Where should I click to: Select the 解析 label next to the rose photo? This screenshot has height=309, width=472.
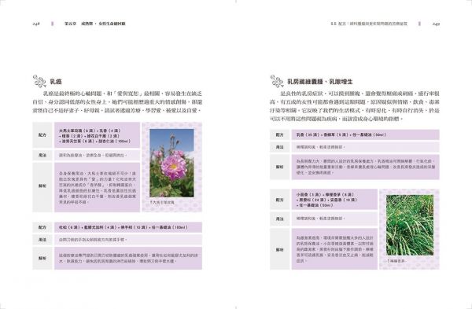pos(42,186)
